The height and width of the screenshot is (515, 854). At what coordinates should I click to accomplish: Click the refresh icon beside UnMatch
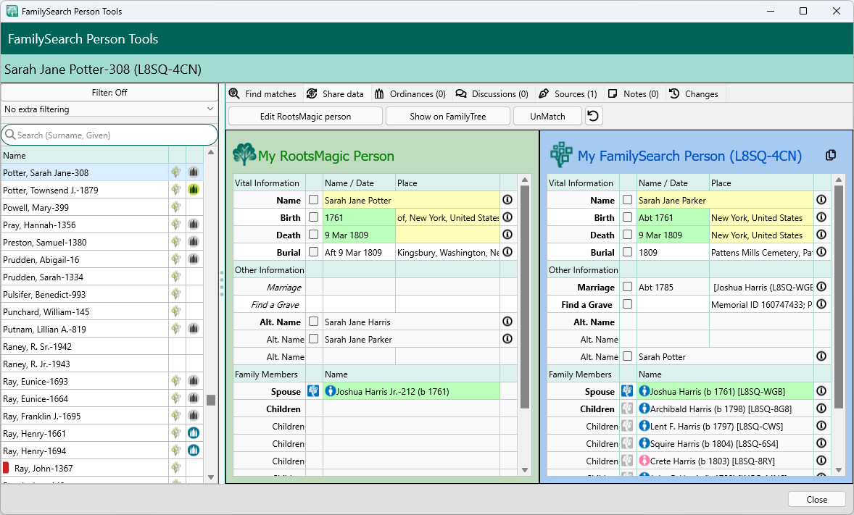pyautogui.click(x=594, y=116)
